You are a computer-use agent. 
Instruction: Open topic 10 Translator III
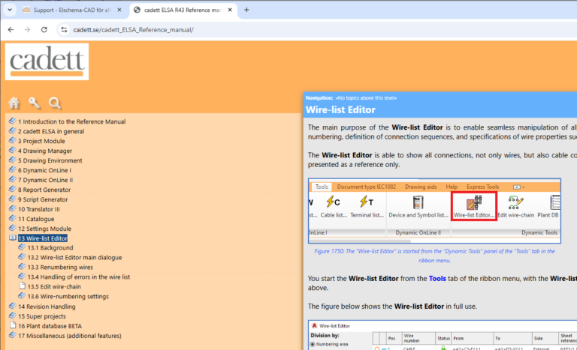[x=39, y=209]
